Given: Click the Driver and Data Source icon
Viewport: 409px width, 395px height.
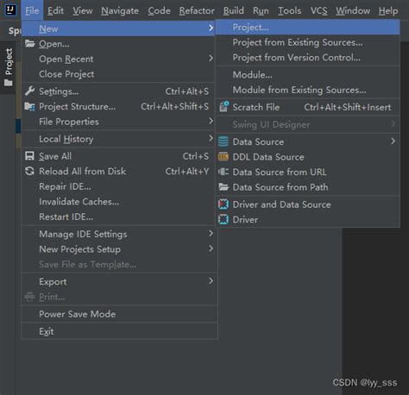Looking at the screenshot, I should [x=223, y=204].
